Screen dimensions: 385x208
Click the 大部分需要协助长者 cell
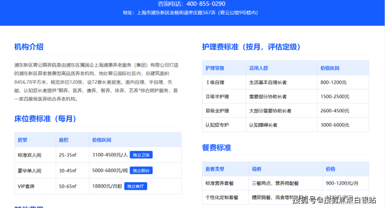pyautogui.click(x=270, y=111)
